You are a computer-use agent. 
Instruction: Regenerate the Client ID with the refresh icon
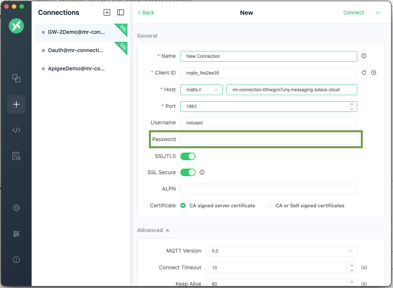click(364, 72)
